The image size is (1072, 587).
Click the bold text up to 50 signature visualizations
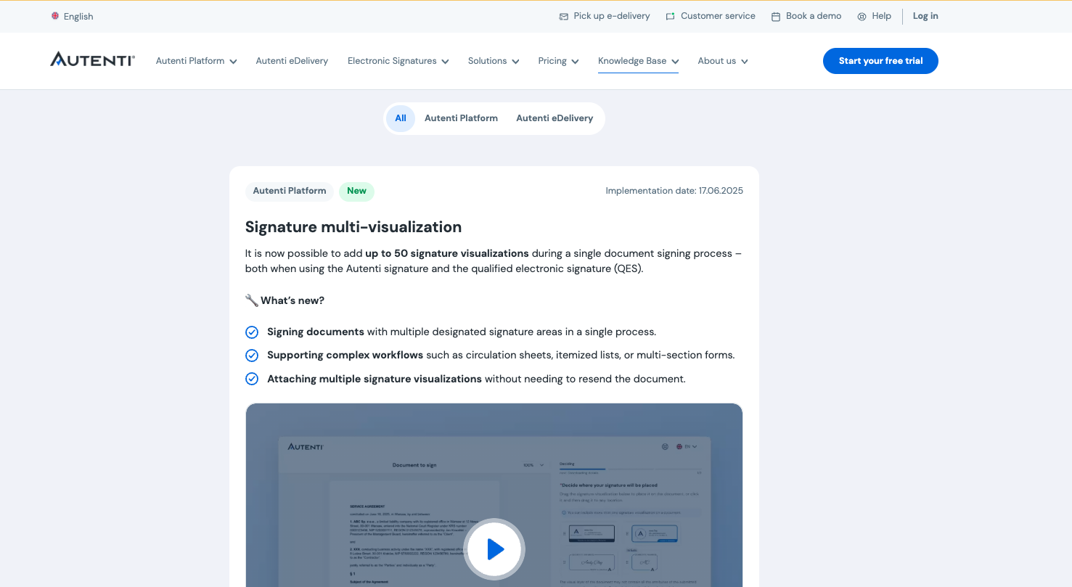tap(447, 253)
